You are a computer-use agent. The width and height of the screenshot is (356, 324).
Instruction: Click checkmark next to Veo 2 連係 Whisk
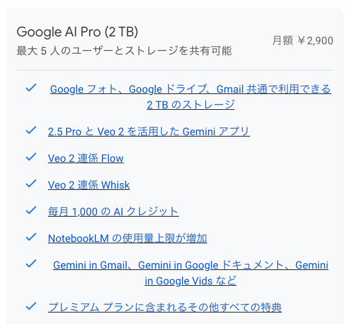pyautogui.click(x=31, y=184)
